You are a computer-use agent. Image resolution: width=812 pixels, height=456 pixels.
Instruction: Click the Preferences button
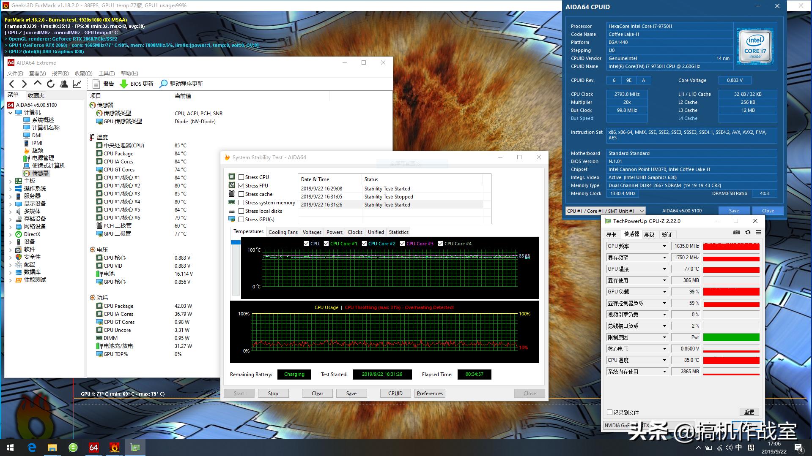[x=430, y=394]
